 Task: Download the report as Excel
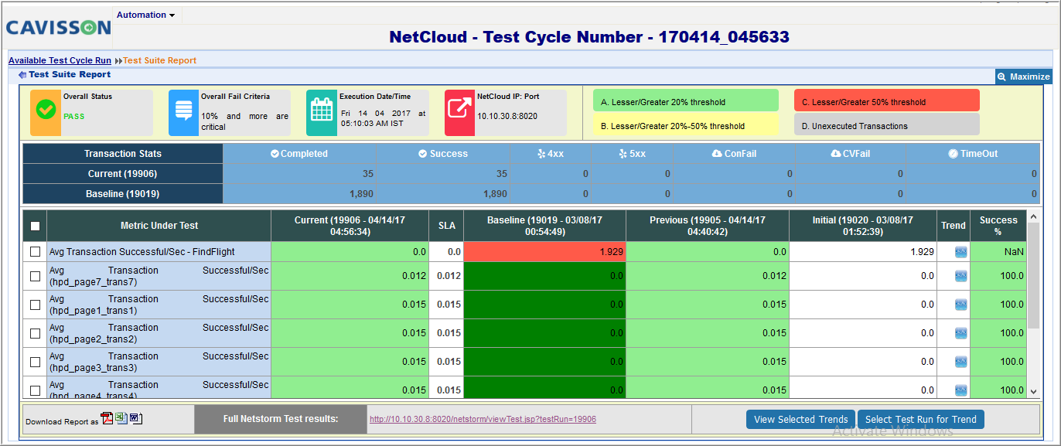121,418
